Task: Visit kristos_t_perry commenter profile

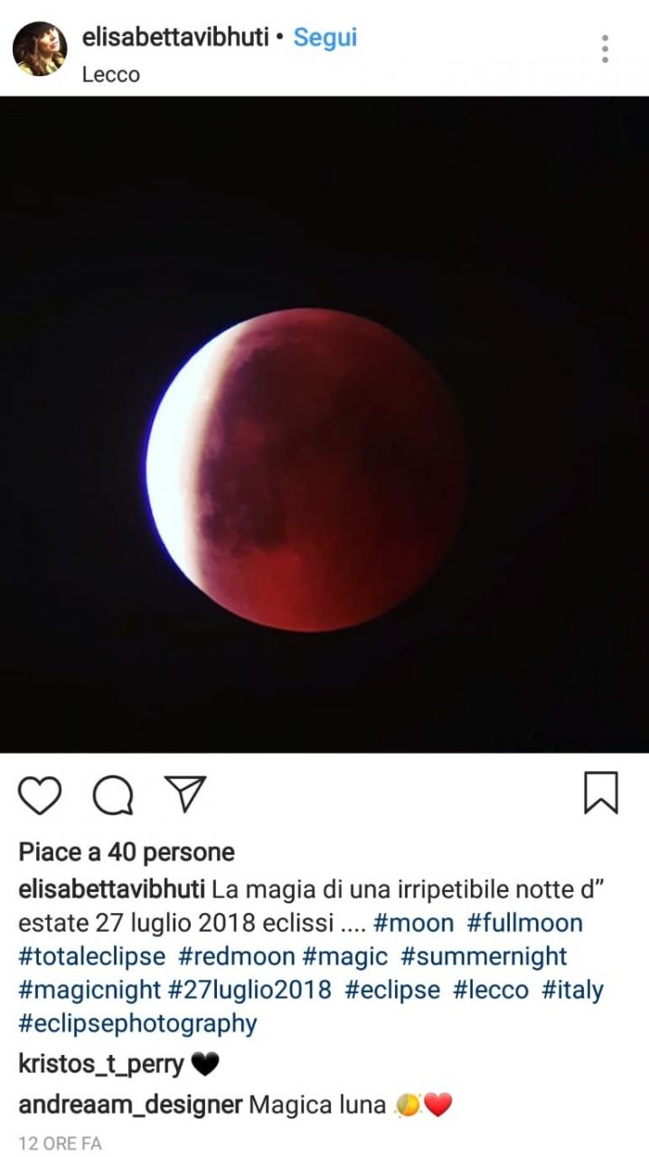Action: pyautogui.click(x=101, y=1065)
